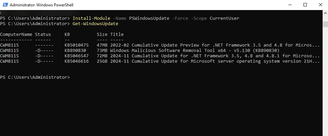Click the KB5010475 entry in the output
This screenshot has height=136, width=328.
pos(77,45)
